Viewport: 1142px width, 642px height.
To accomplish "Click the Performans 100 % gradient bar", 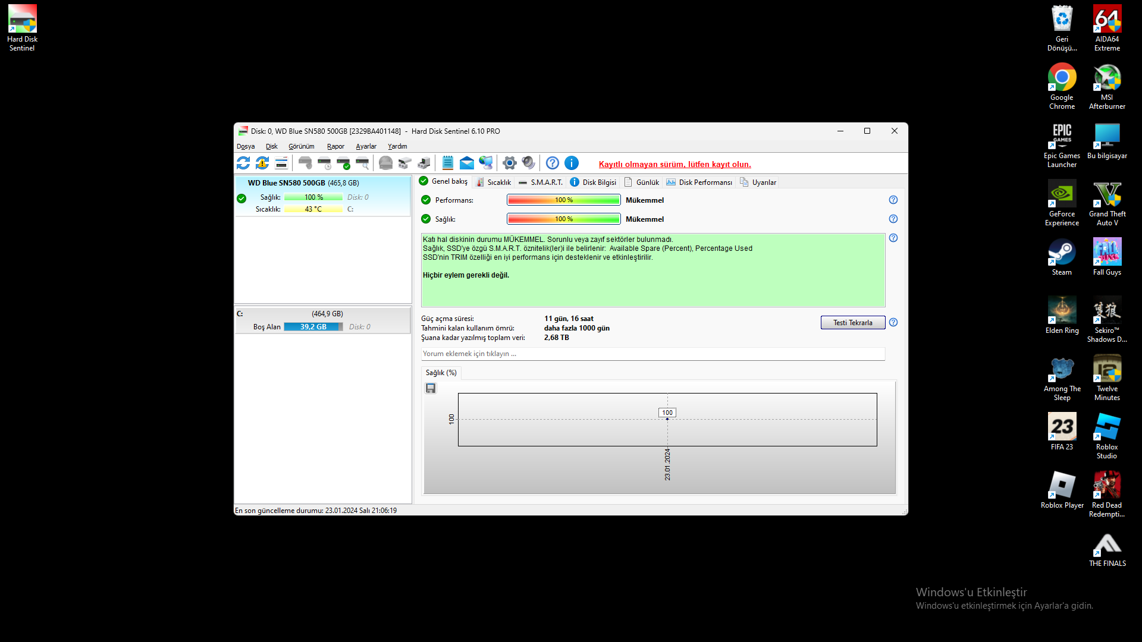I will pyautogui.click(x=563, y=200).
